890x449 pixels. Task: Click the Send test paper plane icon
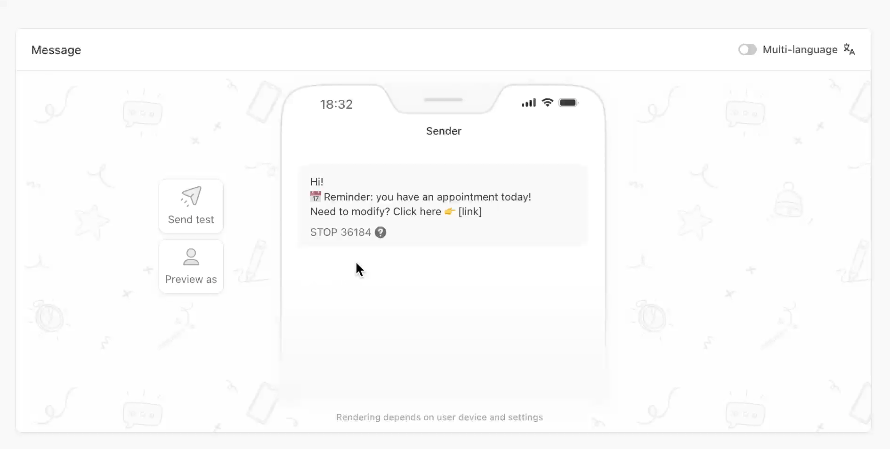pos(191,196)
